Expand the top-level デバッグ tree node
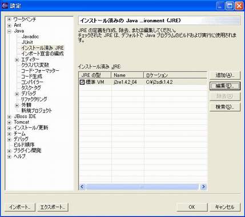245x217 pixels. [x=9, y=139]
